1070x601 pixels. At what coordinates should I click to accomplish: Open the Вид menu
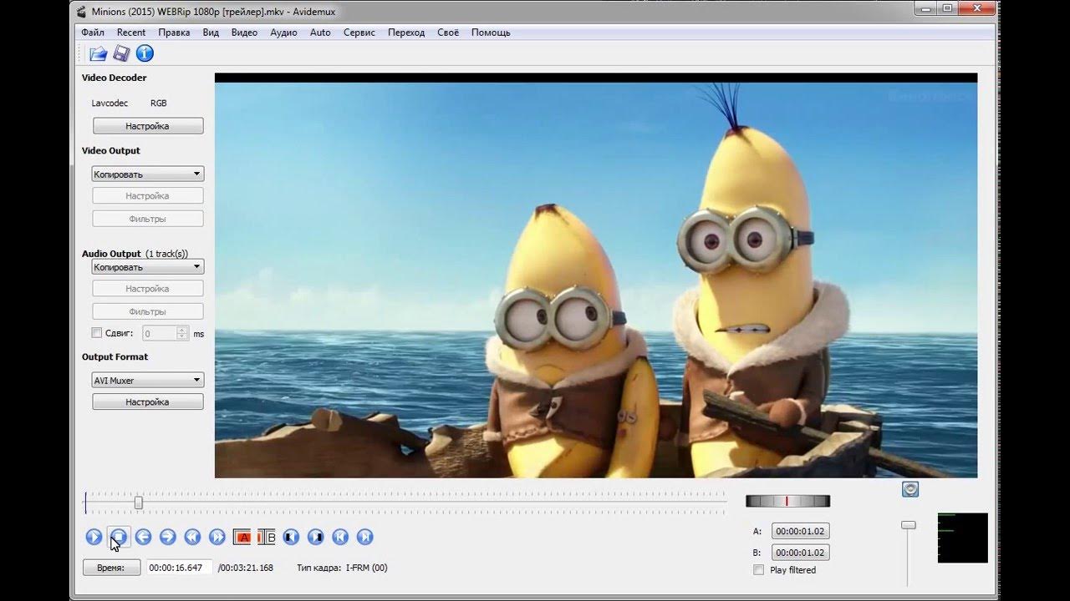coord(211,33)
